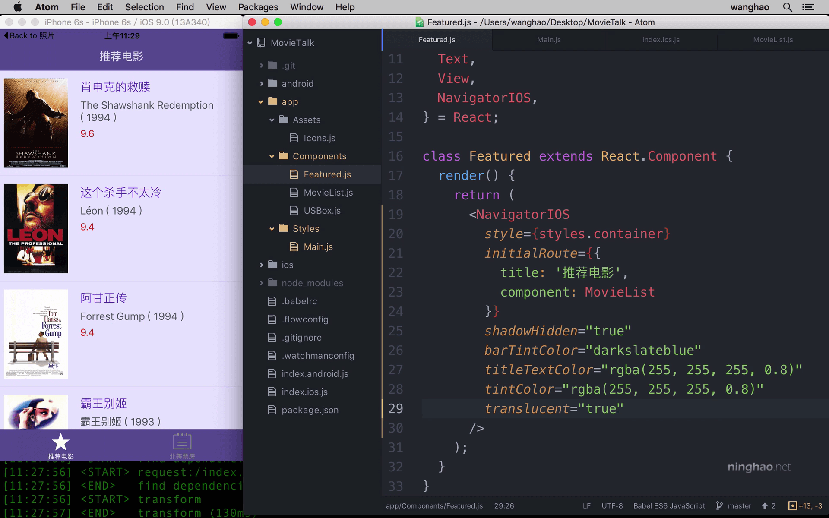829x518 pixels.
Task: Click the .watchmanconfig file icon
Action: point(272,356)
